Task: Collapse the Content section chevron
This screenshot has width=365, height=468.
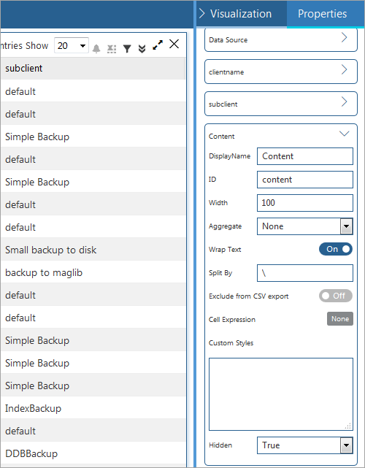Action: [x=345, y=134]
